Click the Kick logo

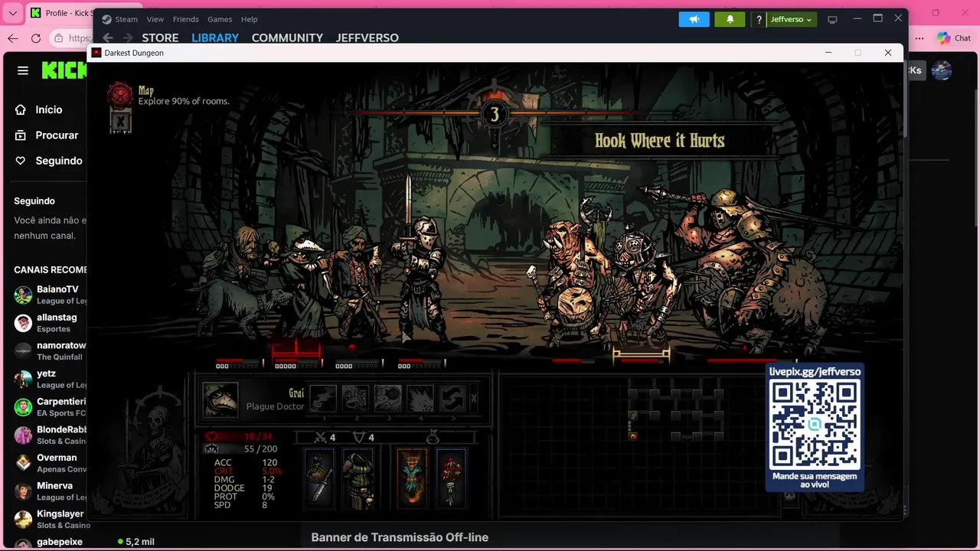point(64,70)
